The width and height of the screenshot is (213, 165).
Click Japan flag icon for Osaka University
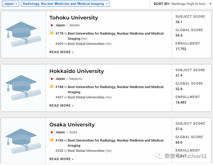click(x=52, y=132)
